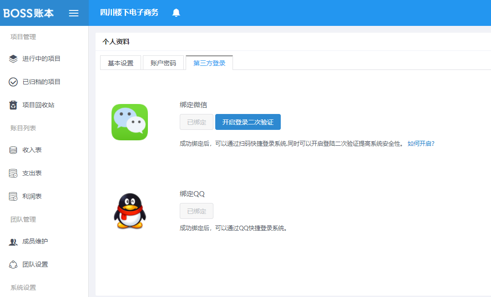Click the checkmark icon beside 已归档的项目
This screenshot has width=491, height=297.
pos(13,82)
